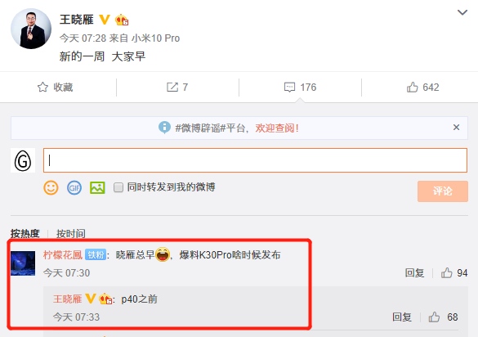Switch to 按时间 sort tab
The image size is (478, 337).
click(x=71, y=233)
